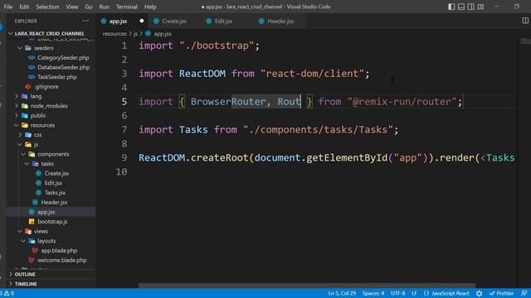The image size is (531, 298).
Task: Open DatabaseSeeder.php file
Action: pos(63,67)
